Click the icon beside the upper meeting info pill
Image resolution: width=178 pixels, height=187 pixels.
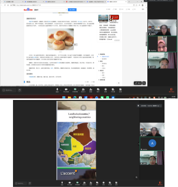[x=20, y=90]
